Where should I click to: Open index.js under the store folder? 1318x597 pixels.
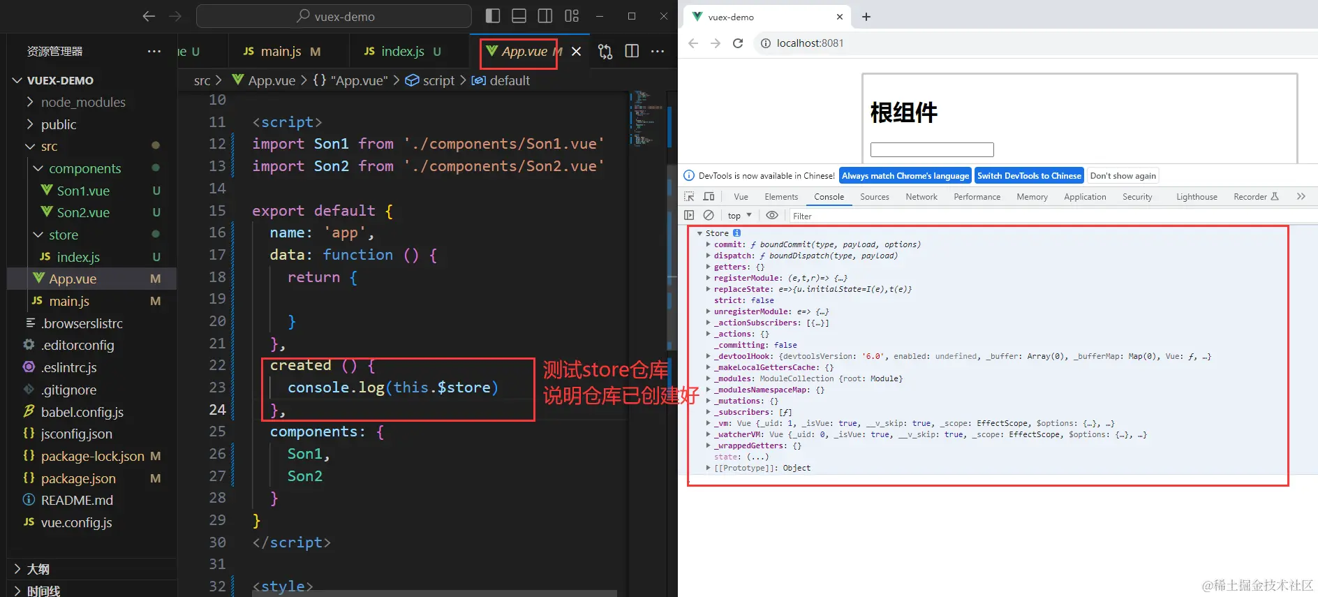(78, 257)
